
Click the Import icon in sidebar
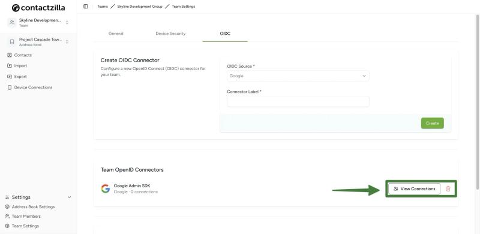[x=9, y=66]
